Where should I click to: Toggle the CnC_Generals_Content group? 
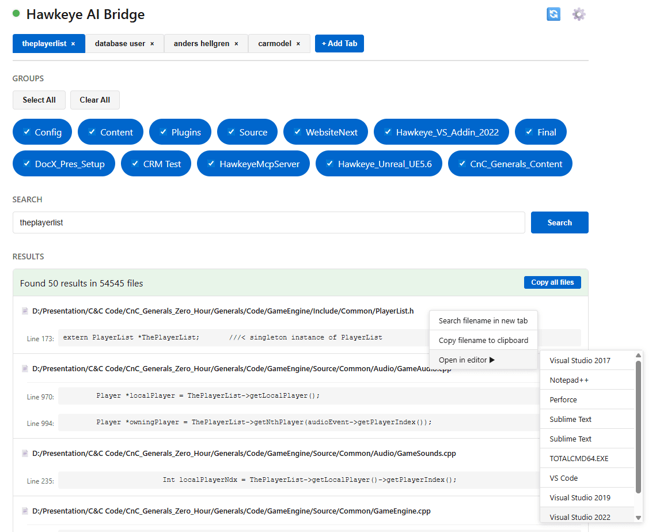[x=462, y=164]
